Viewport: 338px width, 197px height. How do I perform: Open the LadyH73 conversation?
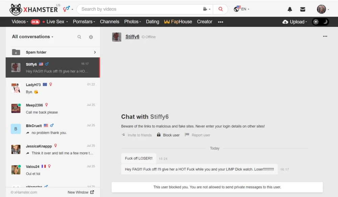coord(53,88)
